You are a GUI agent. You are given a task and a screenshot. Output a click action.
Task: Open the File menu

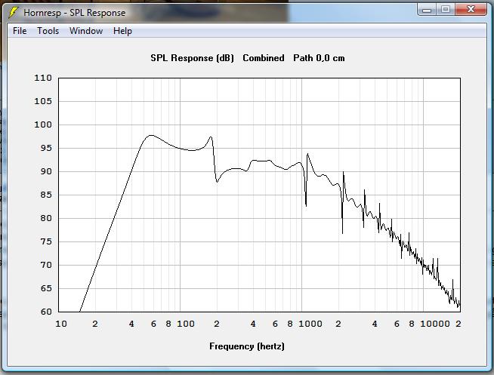20,31
